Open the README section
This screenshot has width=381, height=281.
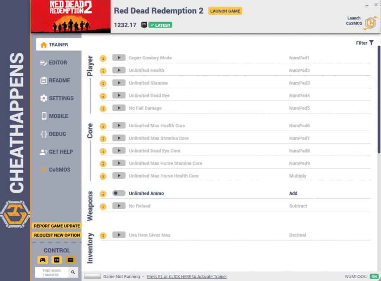[55, 80]
